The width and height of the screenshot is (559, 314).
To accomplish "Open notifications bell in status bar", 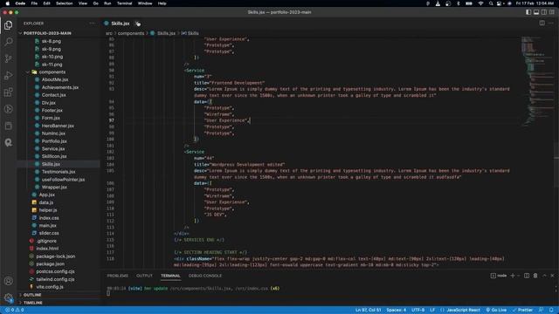I will (551, 311).
